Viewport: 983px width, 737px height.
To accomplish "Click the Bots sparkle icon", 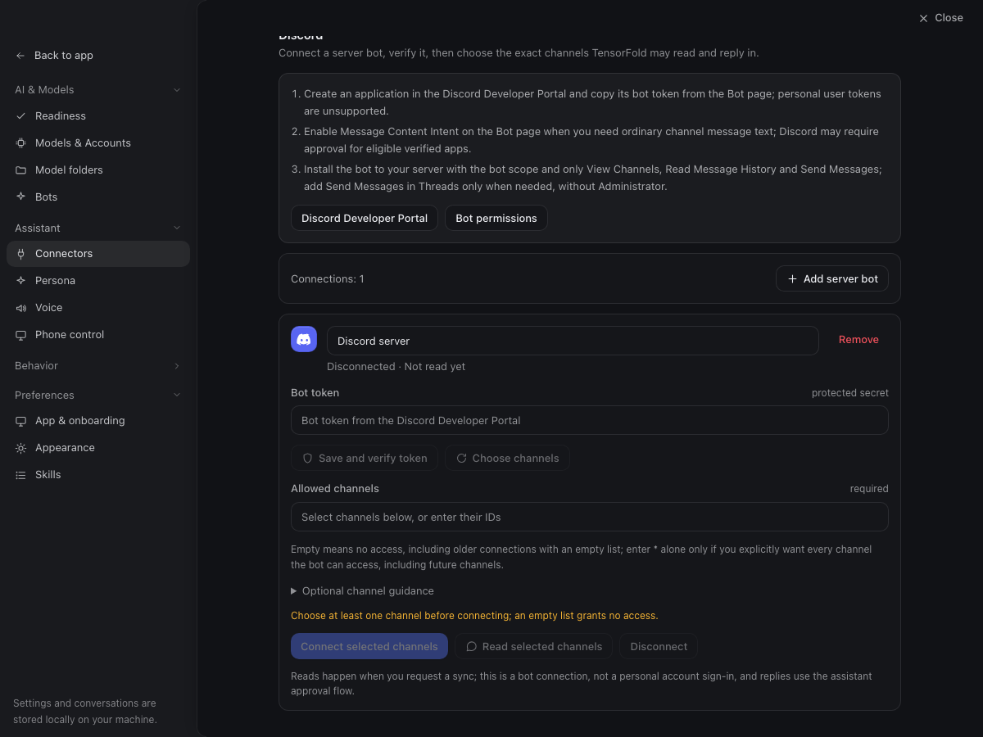I will tap(20, 197).
